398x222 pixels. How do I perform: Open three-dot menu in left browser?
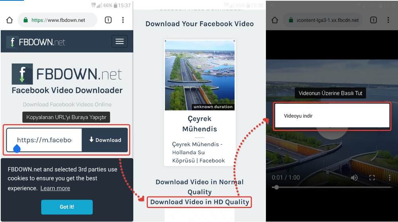coord(123,20)
